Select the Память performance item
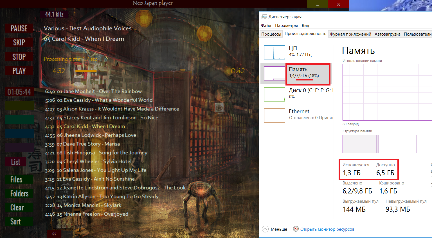432x238 pixels. (296, 73)
